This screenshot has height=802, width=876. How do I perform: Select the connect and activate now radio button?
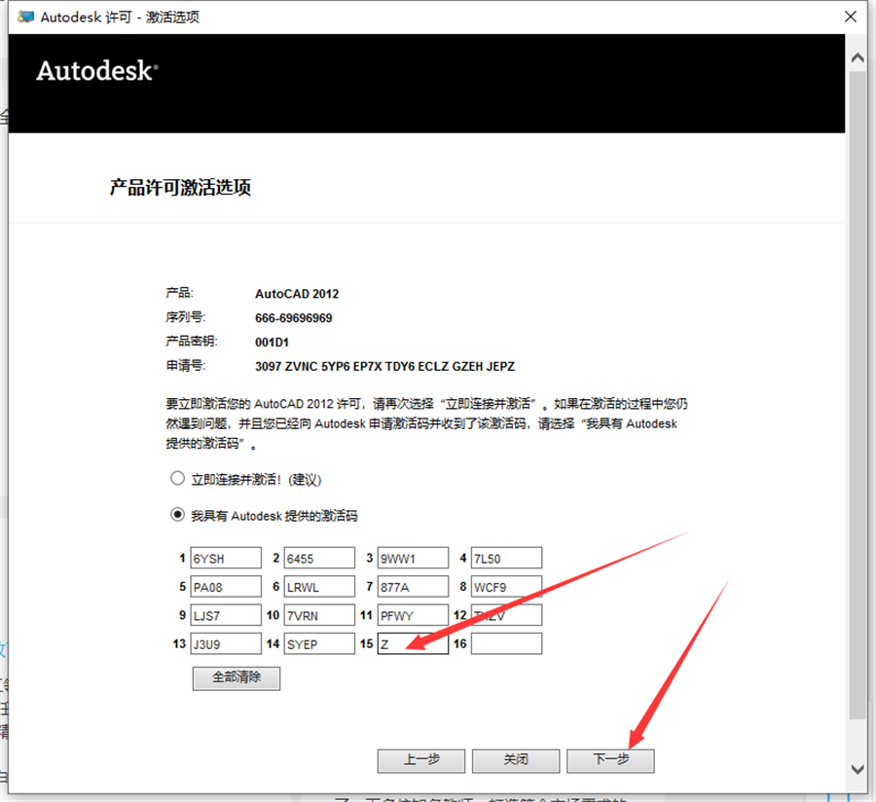pos(177,479)
